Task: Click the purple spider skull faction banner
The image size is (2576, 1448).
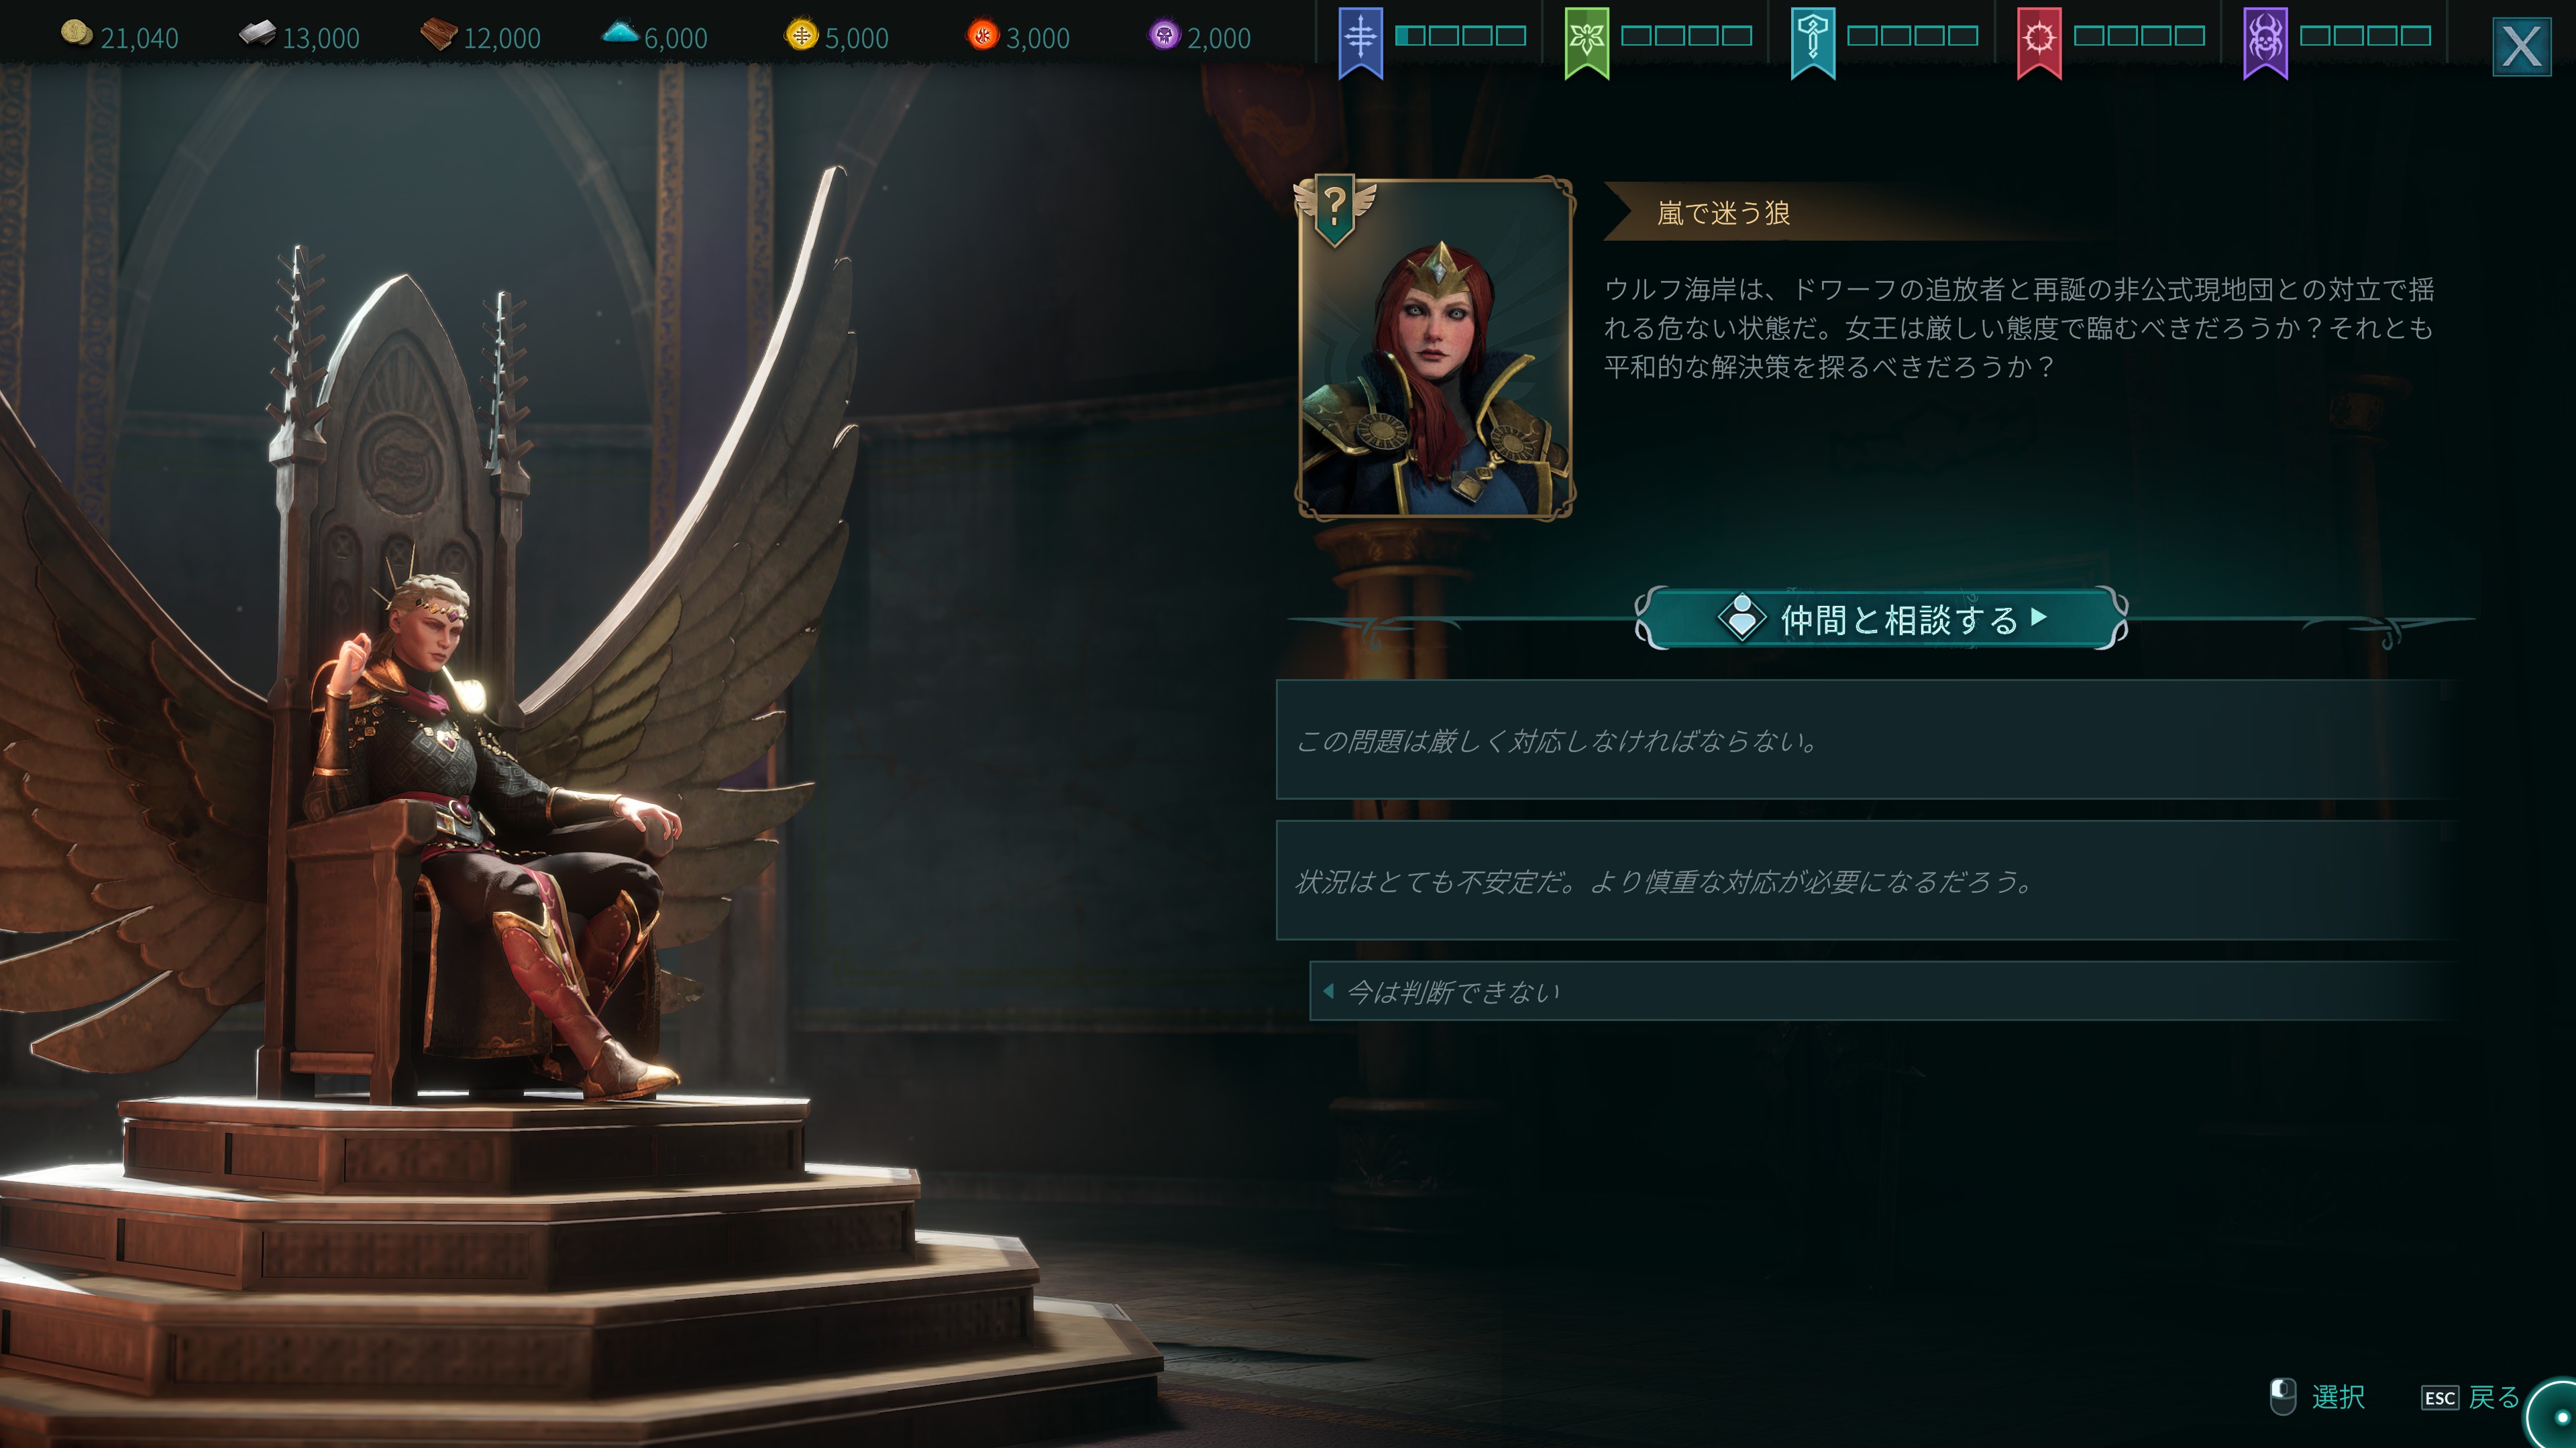Action: [x=2265, y=42]
